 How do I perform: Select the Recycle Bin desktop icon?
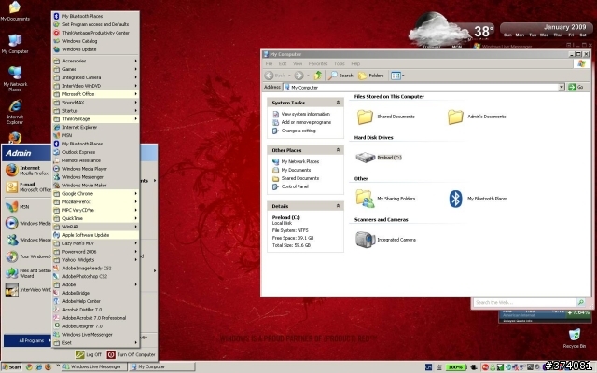tap(575, 338)
